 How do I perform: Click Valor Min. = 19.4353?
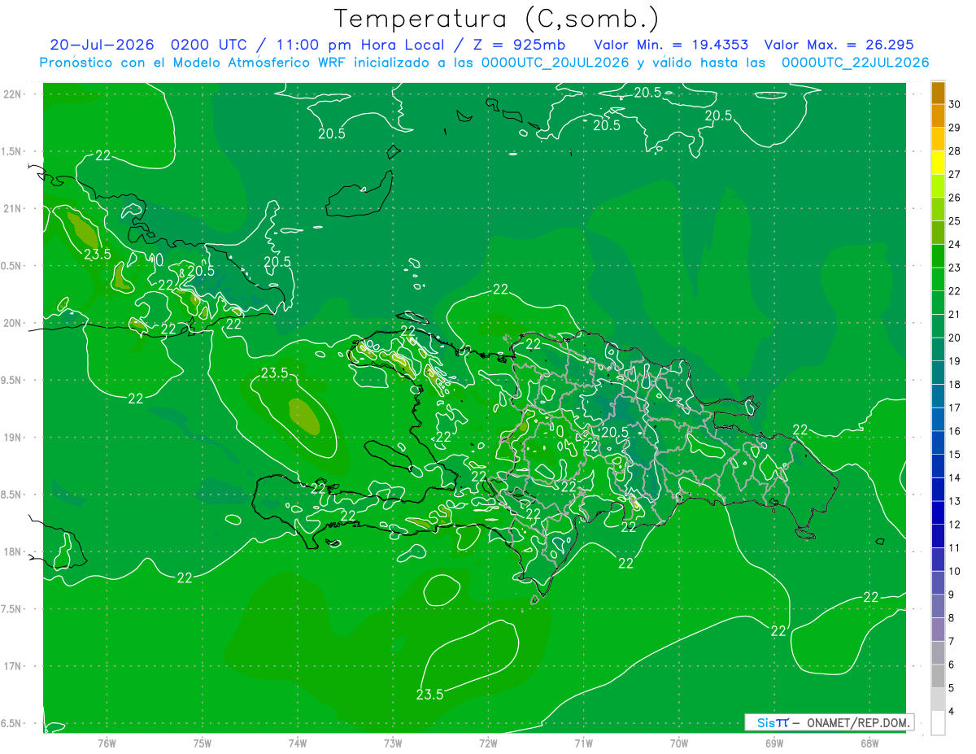(x=671, y=44)
